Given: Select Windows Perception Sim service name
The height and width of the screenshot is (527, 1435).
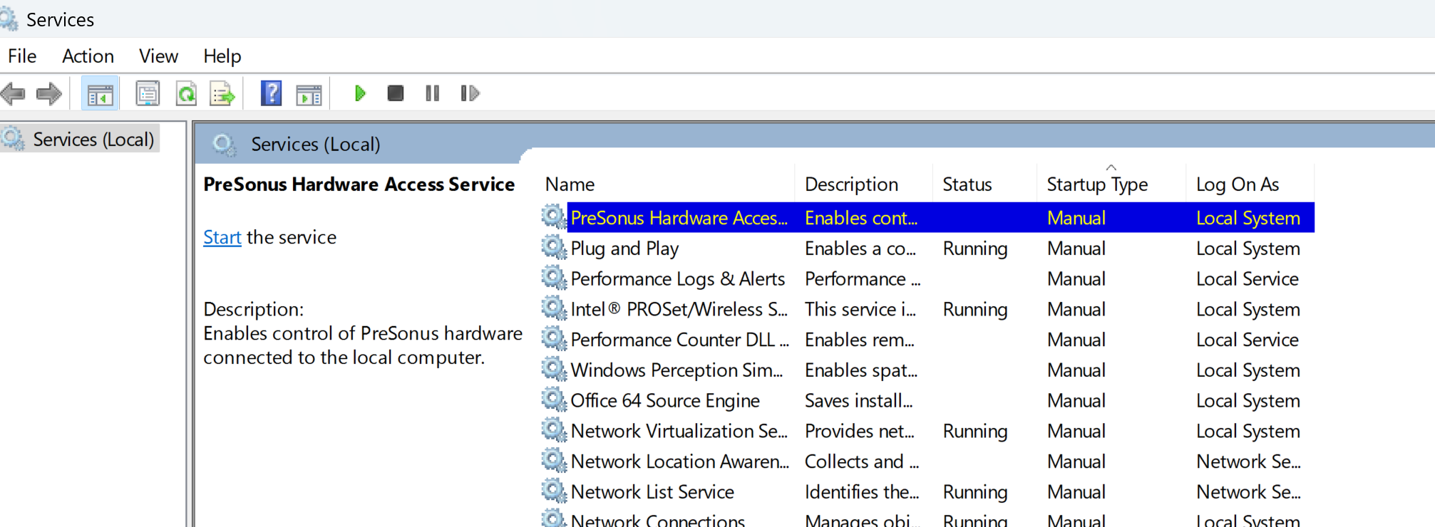Looking at the screenshot, I should click(x=677, y=370).
